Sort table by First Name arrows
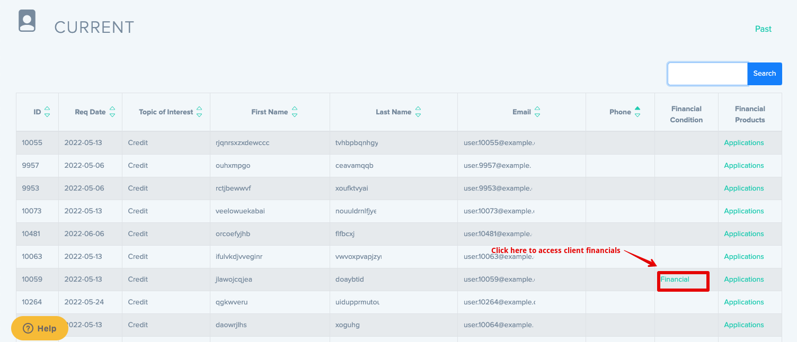This screenshot has width=797, height=342. point(295,112)
